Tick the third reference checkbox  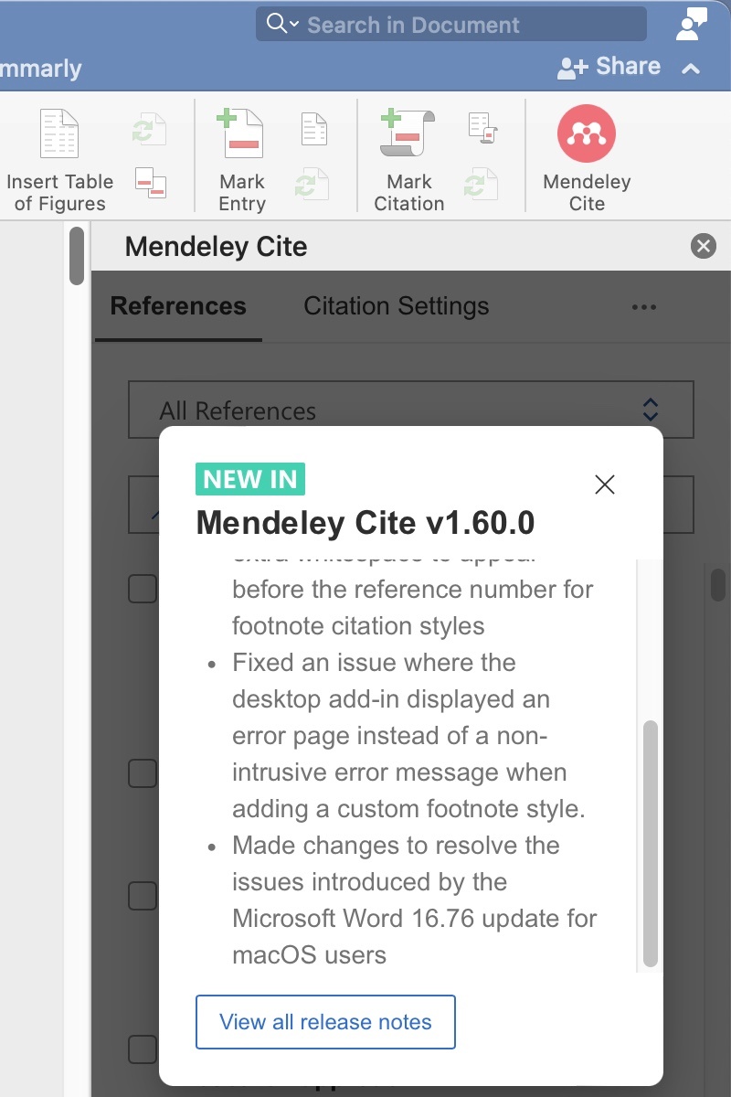point(142,896)
